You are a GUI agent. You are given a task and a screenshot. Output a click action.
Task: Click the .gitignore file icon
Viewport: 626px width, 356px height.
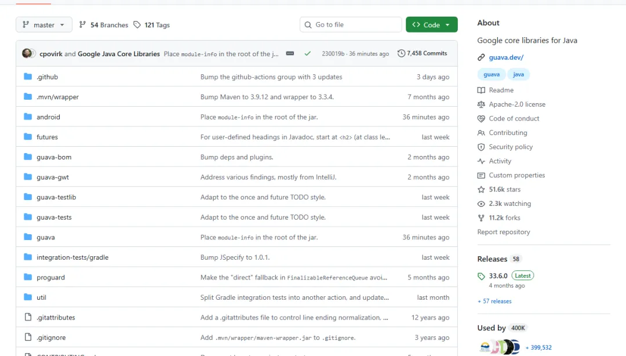click(28, 337)
